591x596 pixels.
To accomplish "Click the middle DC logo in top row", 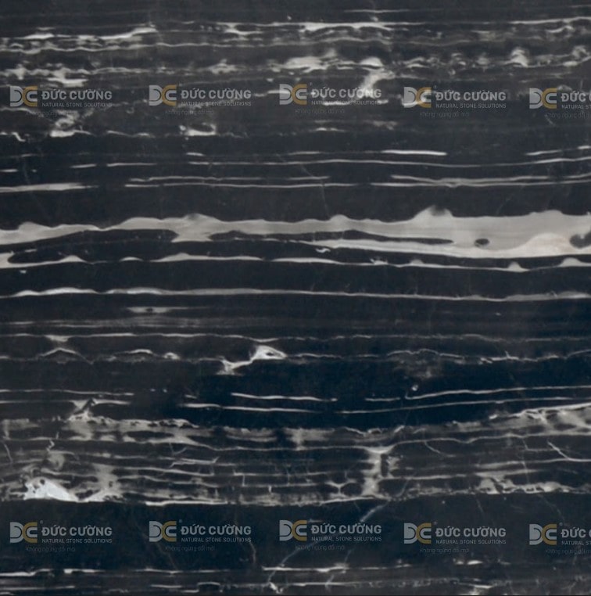I will point(293,95).
